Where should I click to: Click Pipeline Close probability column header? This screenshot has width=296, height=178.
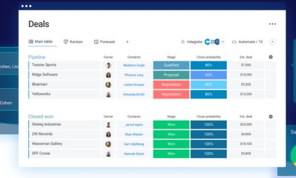pyautogui.click(x=209, y=57)
